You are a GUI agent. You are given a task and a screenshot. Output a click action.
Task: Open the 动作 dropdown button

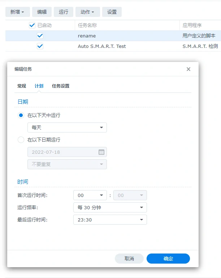(88, 12)
